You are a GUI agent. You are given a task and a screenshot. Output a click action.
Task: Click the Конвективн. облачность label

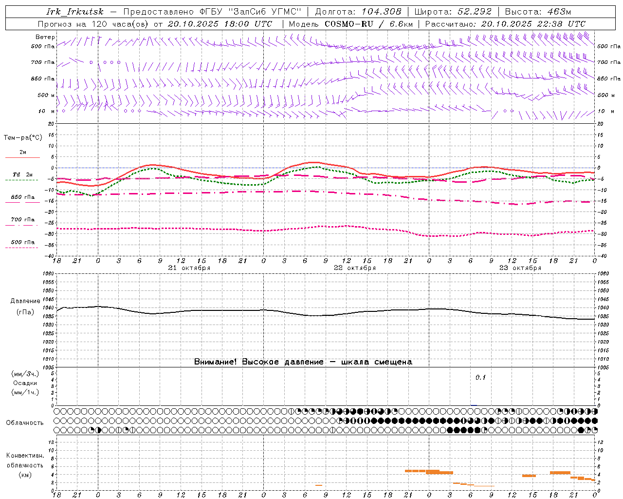pyautogui.click(x=25, y=461)
